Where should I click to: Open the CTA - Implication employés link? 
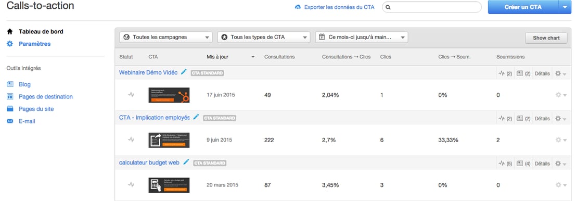point(155,118)
